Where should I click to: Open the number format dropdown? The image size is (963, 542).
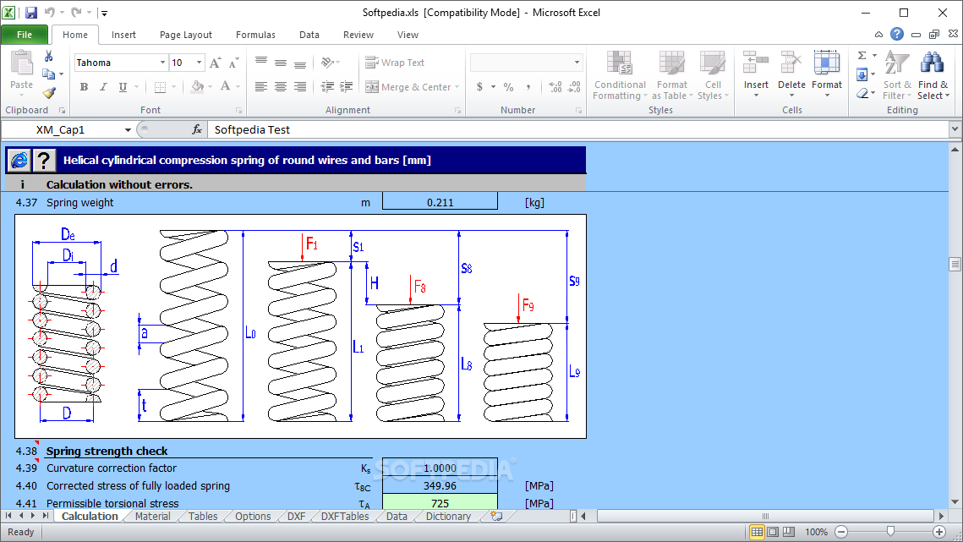click(577, 62)
